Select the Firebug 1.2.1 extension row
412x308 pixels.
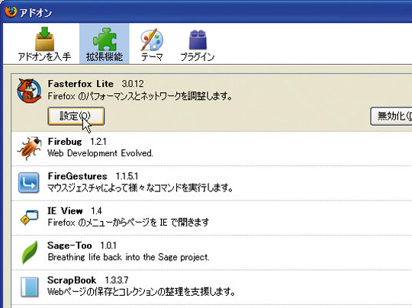click(x=211, y=149)
